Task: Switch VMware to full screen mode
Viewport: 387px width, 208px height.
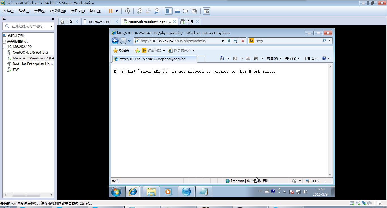Action: point(186,11)
